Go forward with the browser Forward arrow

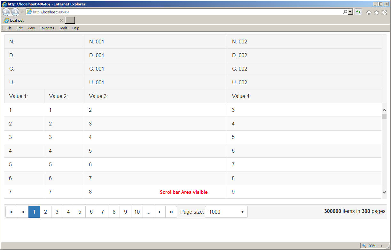click(15, 12)
